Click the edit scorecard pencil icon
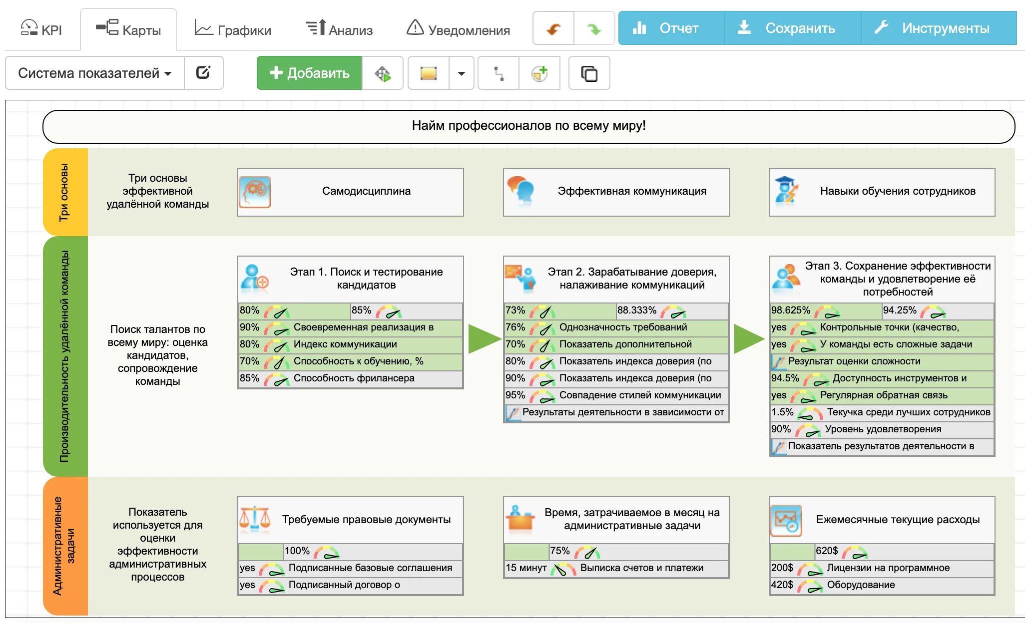The height and width of the screenshot is (623, 1025). tap(203, 73)
